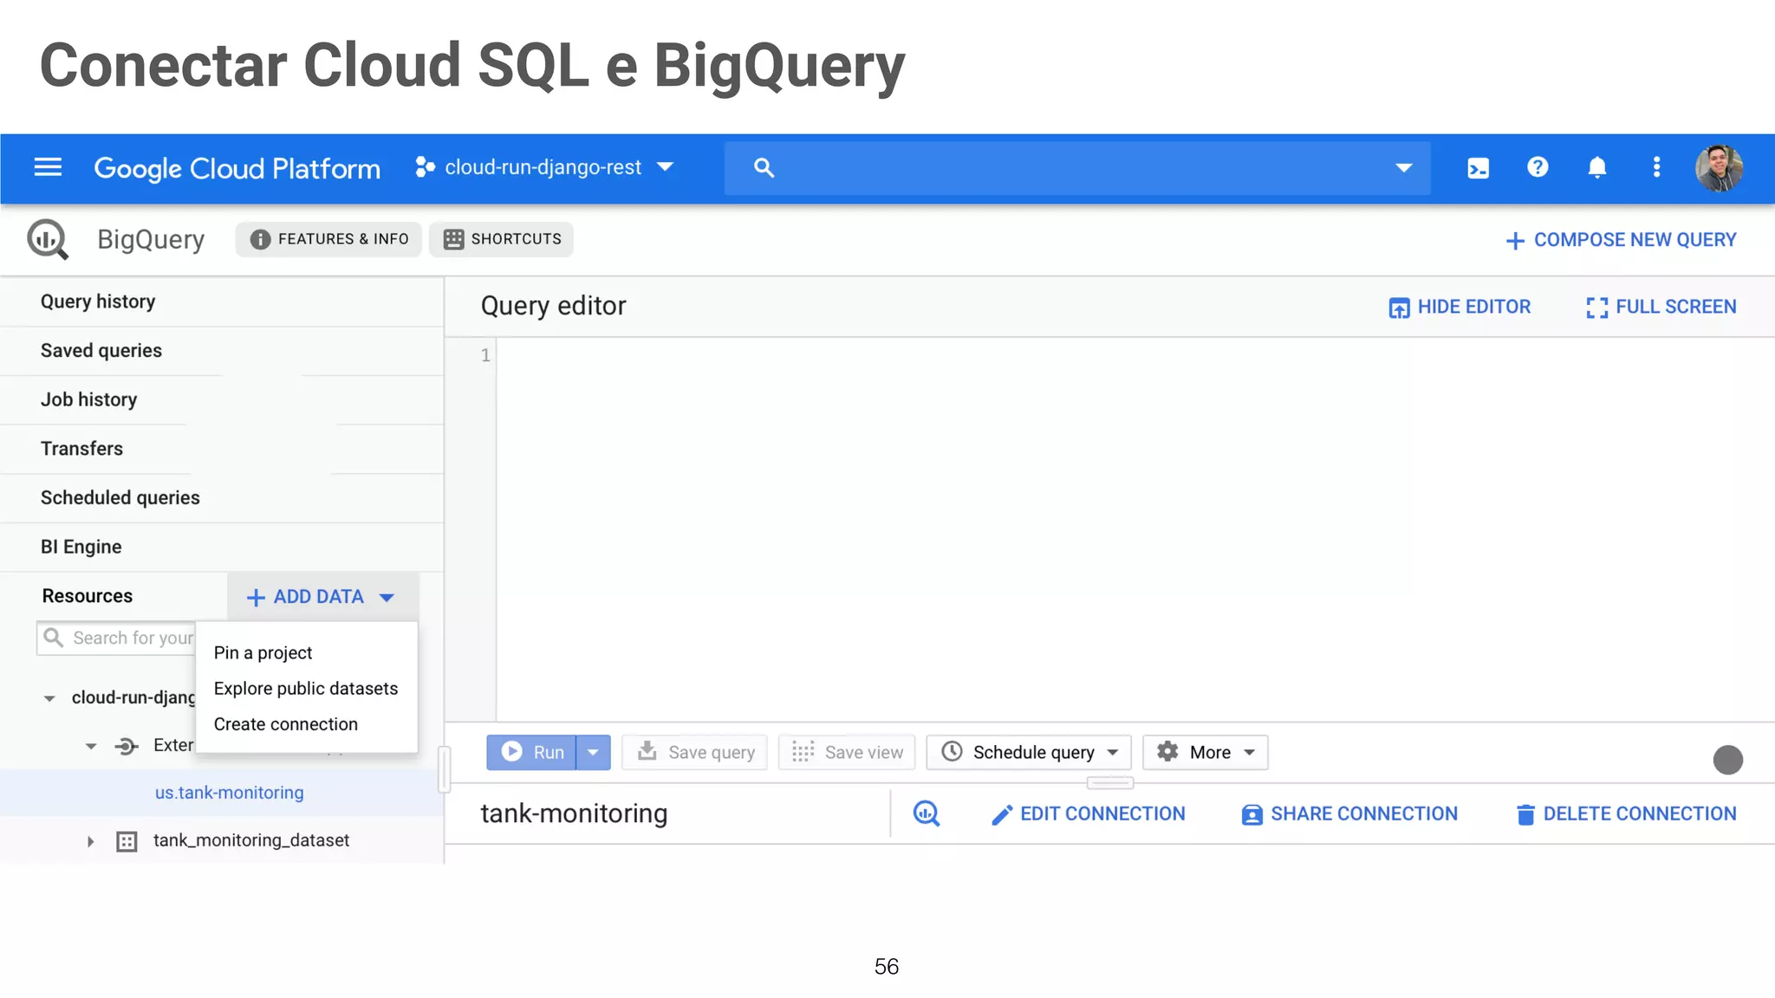Open SHORTCUTS panel

coord(502,239)
